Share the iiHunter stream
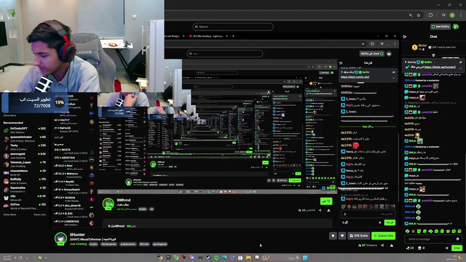The image size is (466, 262). coord(382,245)
